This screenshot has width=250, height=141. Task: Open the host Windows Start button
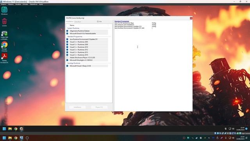click(4, 138)
